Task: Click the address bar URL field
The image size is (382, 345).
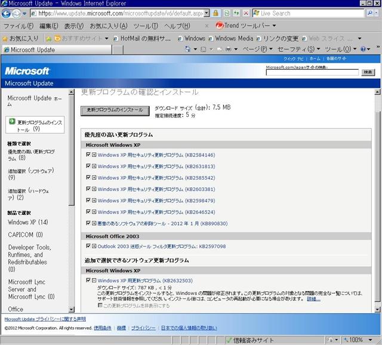Action: [x=117, y=13]
